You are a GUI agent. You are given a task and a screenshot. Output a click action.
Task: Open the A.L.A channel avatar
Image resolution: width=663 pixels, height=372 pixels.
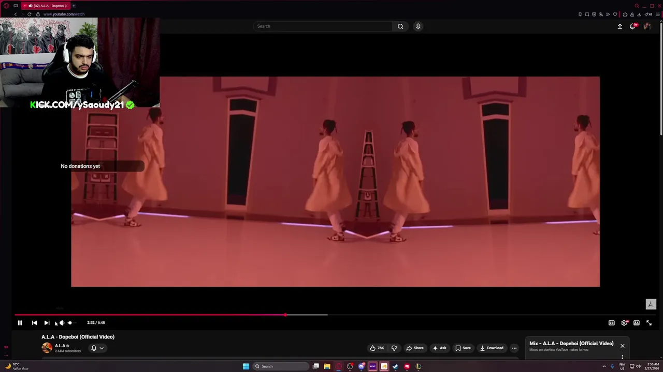(x=47, y=348)
